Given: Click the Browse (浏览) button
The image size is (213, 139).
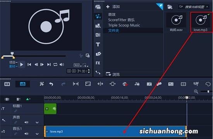Looking at the screenshot, I should click(113, 74).
